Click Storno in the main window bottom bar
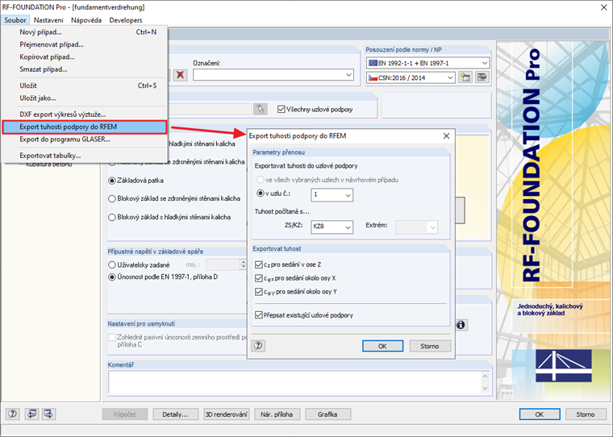Image resolution: width=613 pixels, height=437 pixels. [586, 414]
